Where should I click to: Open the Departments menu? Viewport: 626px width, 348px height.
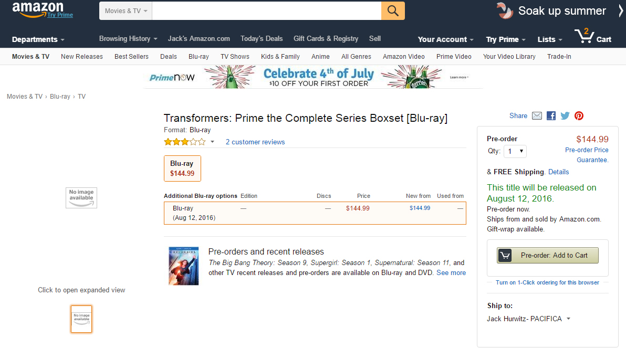pyautogui.click(x=38, y=39)
